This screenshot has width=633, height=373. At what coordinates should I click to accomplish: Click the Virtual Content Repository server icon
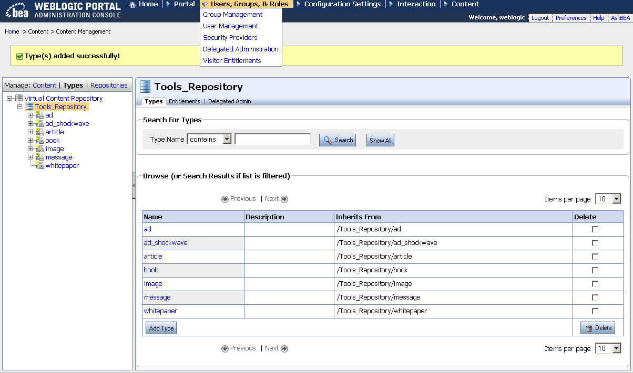pos(19,98)
